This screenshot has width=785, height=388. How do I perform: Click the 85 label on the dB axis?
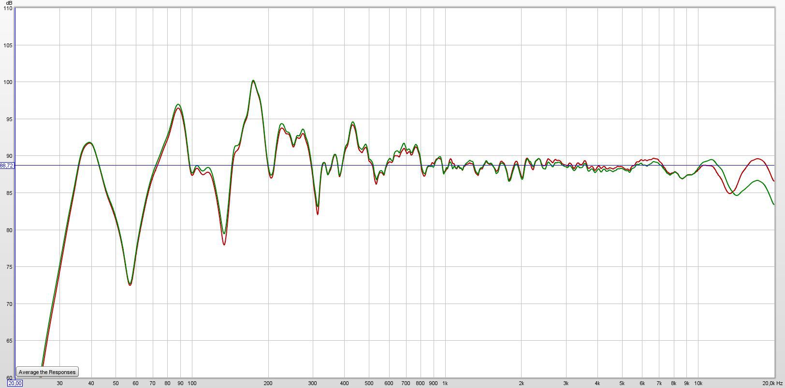click(9, 193)
